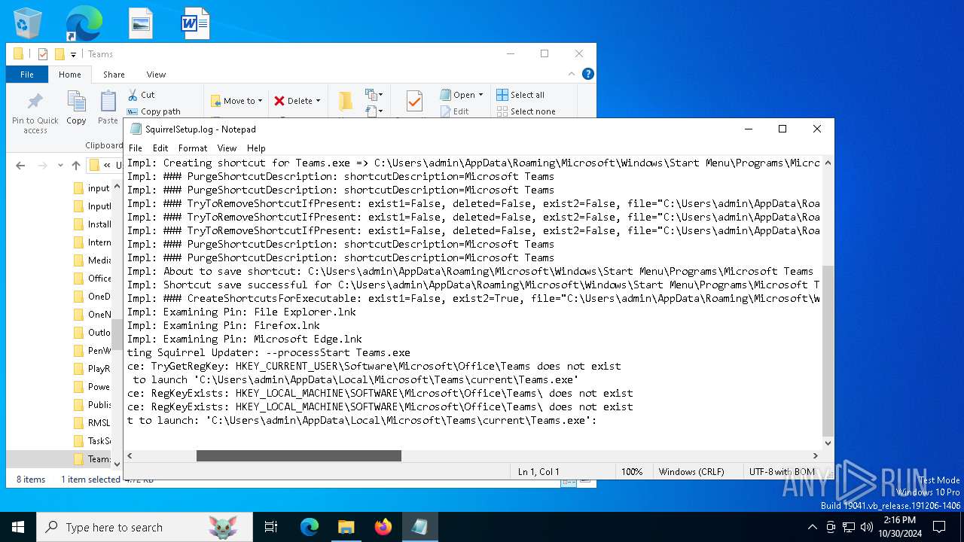Click Pin to Quick access icon
The image size is (964, 542).
tap(35, 102)
